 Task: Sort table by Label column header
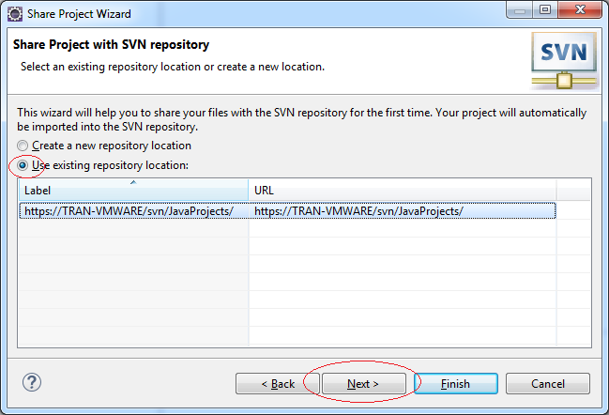(133, 190)
